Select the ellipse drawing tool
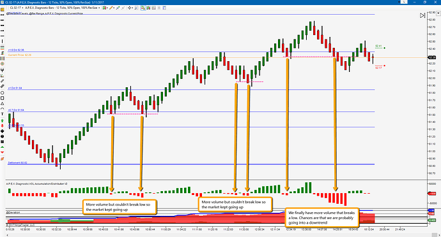This screenshot has height=237, width=441. click(3, 92)
